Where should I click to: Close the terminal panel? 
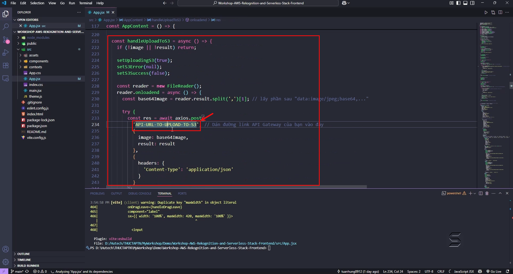pyautogui.click(x=507, y=193)
